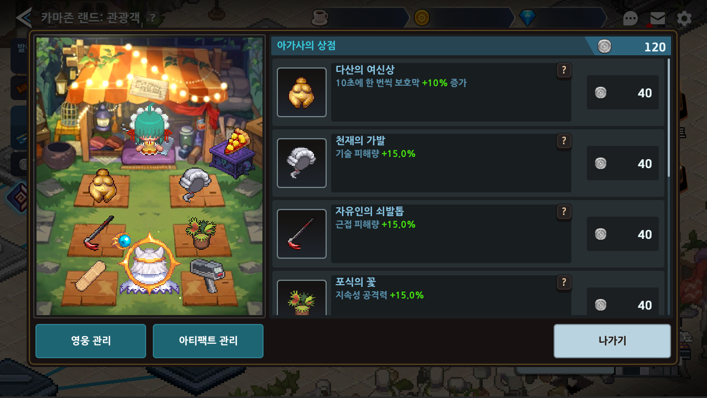Screen dimensions: 707x398
Task: Open the settings gear icon
Action: tap(684, 19)
